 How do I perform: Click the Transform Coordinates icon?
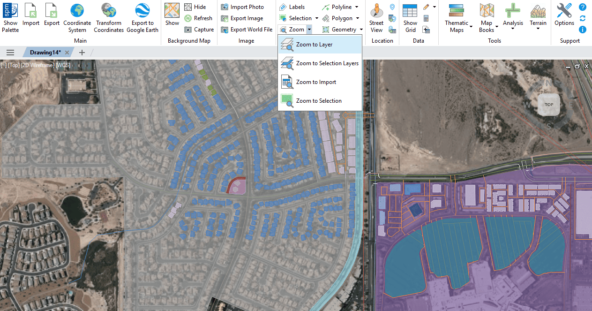click(109, 17)
